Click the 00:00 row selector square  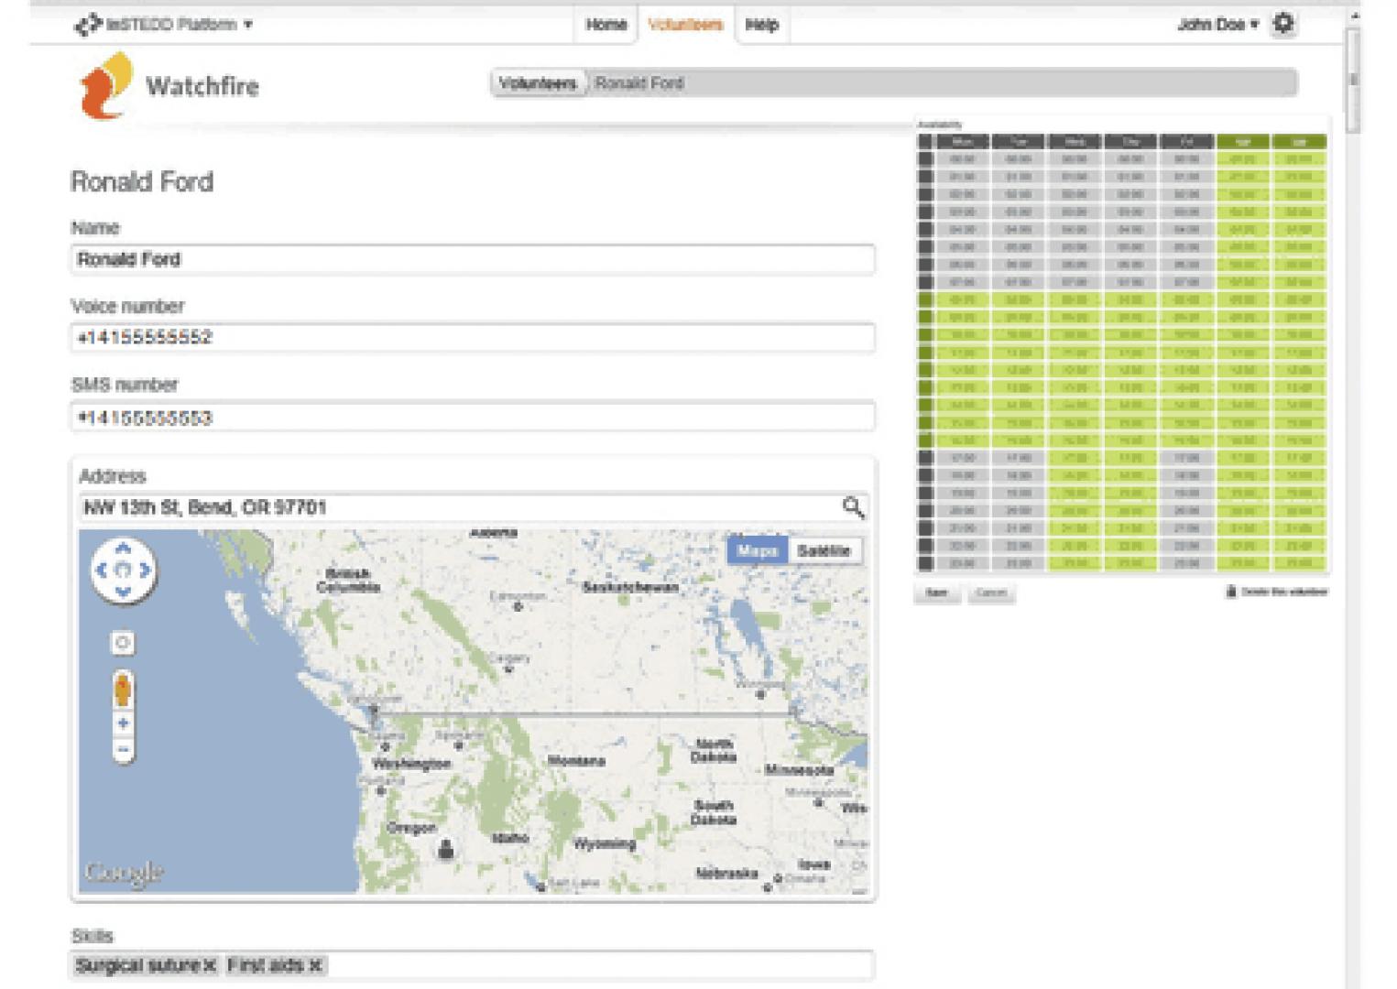tap(925, 159)
